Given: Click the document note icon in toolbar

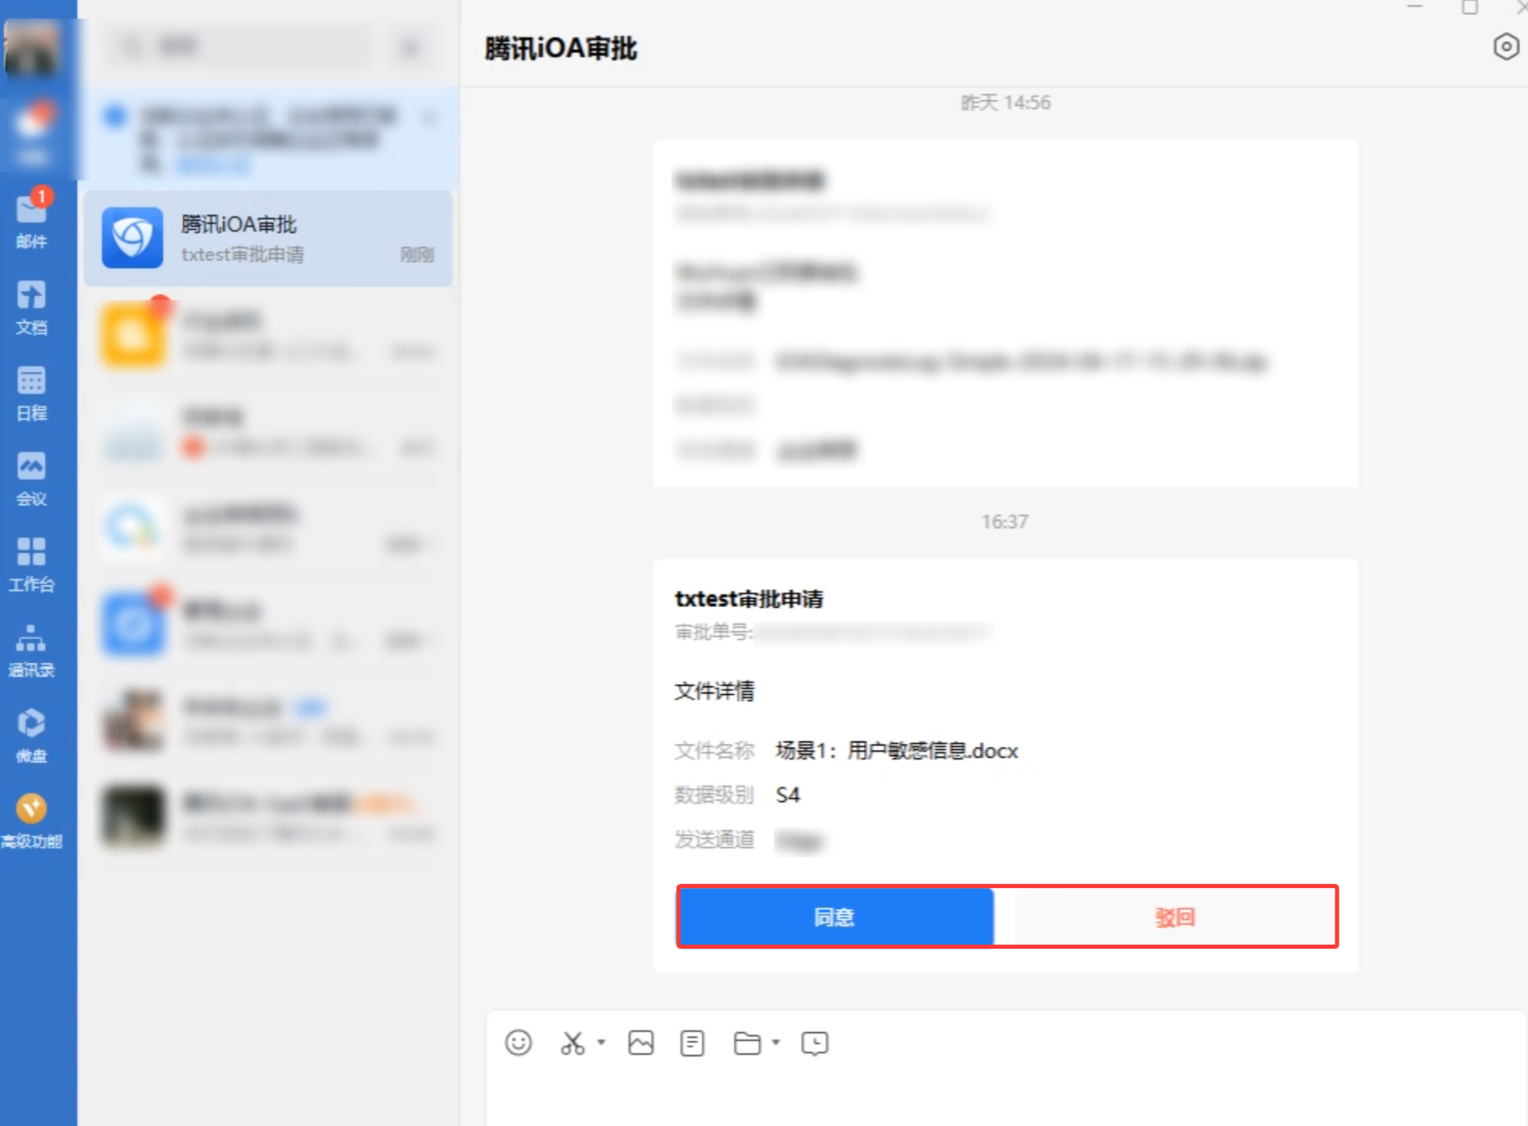Looking at the screenshot, I should (x=692, y=1043).
